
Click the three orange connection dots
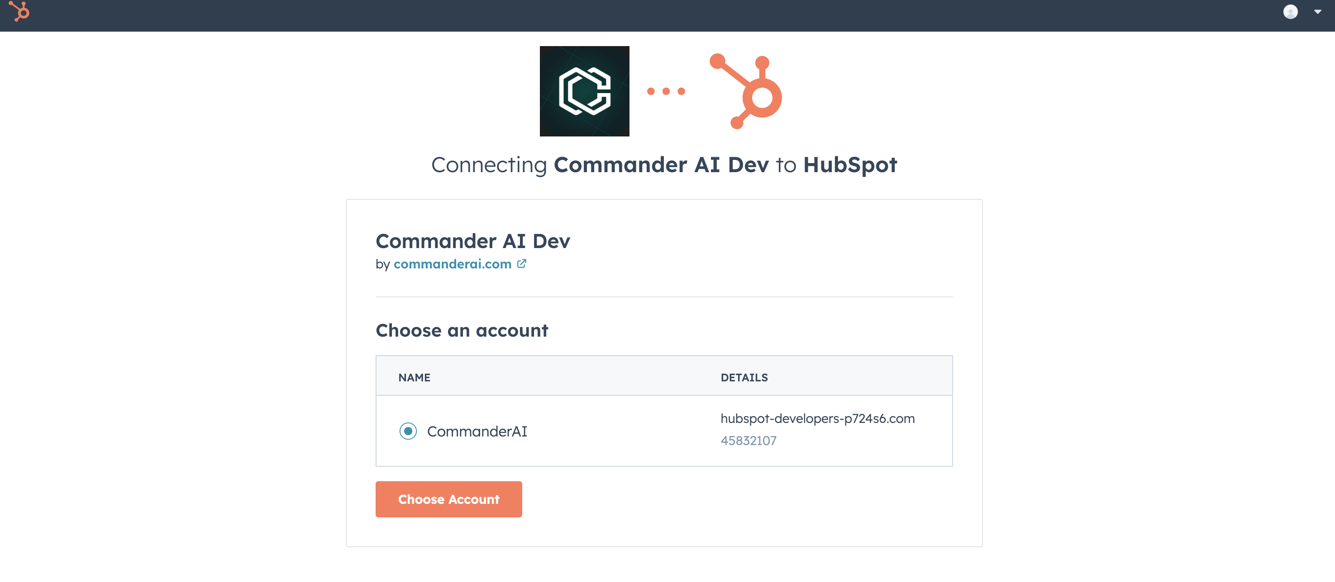point(666,92)
